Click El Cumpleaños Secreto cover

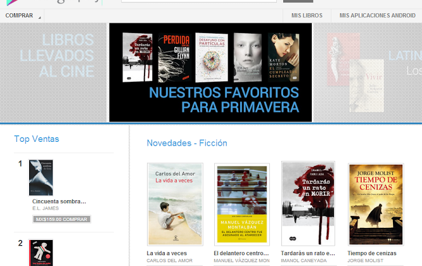click(x=284, y=58)
